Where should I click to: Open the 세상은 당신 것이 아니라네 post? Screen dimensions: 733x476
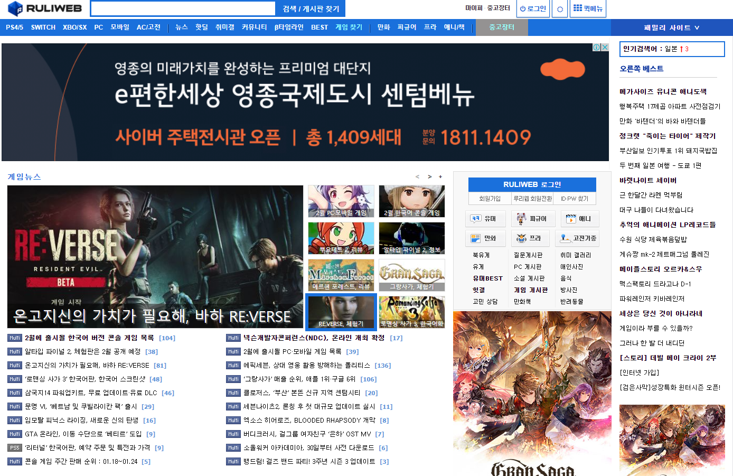[x=661, y=313]
